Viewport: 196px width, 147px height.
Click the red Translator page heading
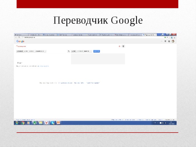click(21, 46)
